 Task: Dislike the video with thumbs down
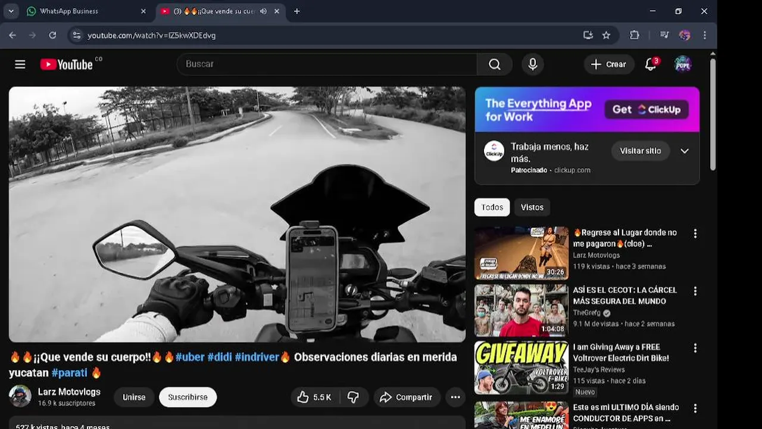(354, 397)
